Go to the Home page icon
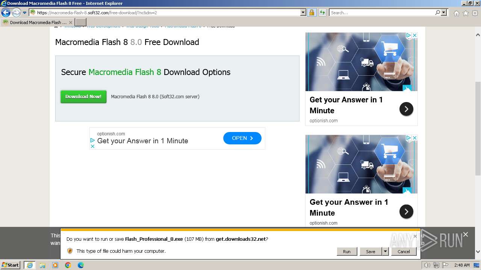The width and height of the screenshot is (481, 270). tap(456, 13)
